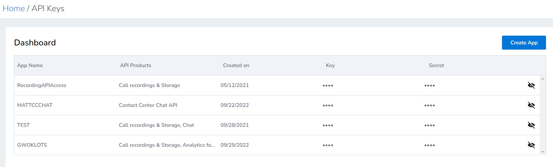Select the MATTCCCHAT app name

[x=35, y=105]
